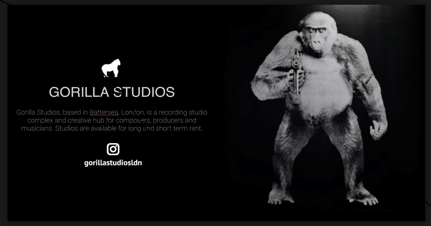This screenshot has height=226, width=431.
Task: Click 'Gorilla Studios' at the description start
Action: pyautogui.click(x=38, y=113)
